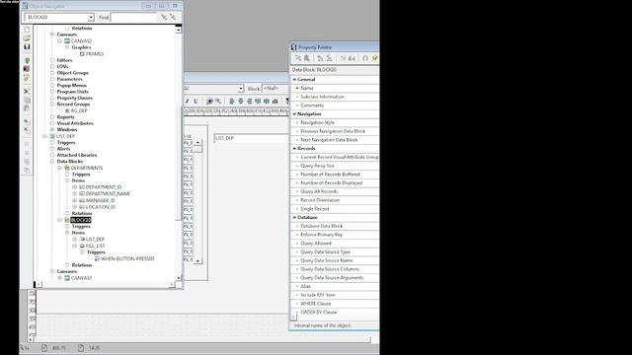Click the Align Left icon in layout editor toolbar

pos(232,101)
